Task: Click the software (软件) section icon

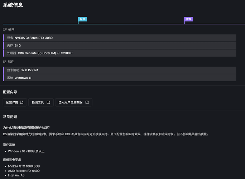Action: [5, 62]
